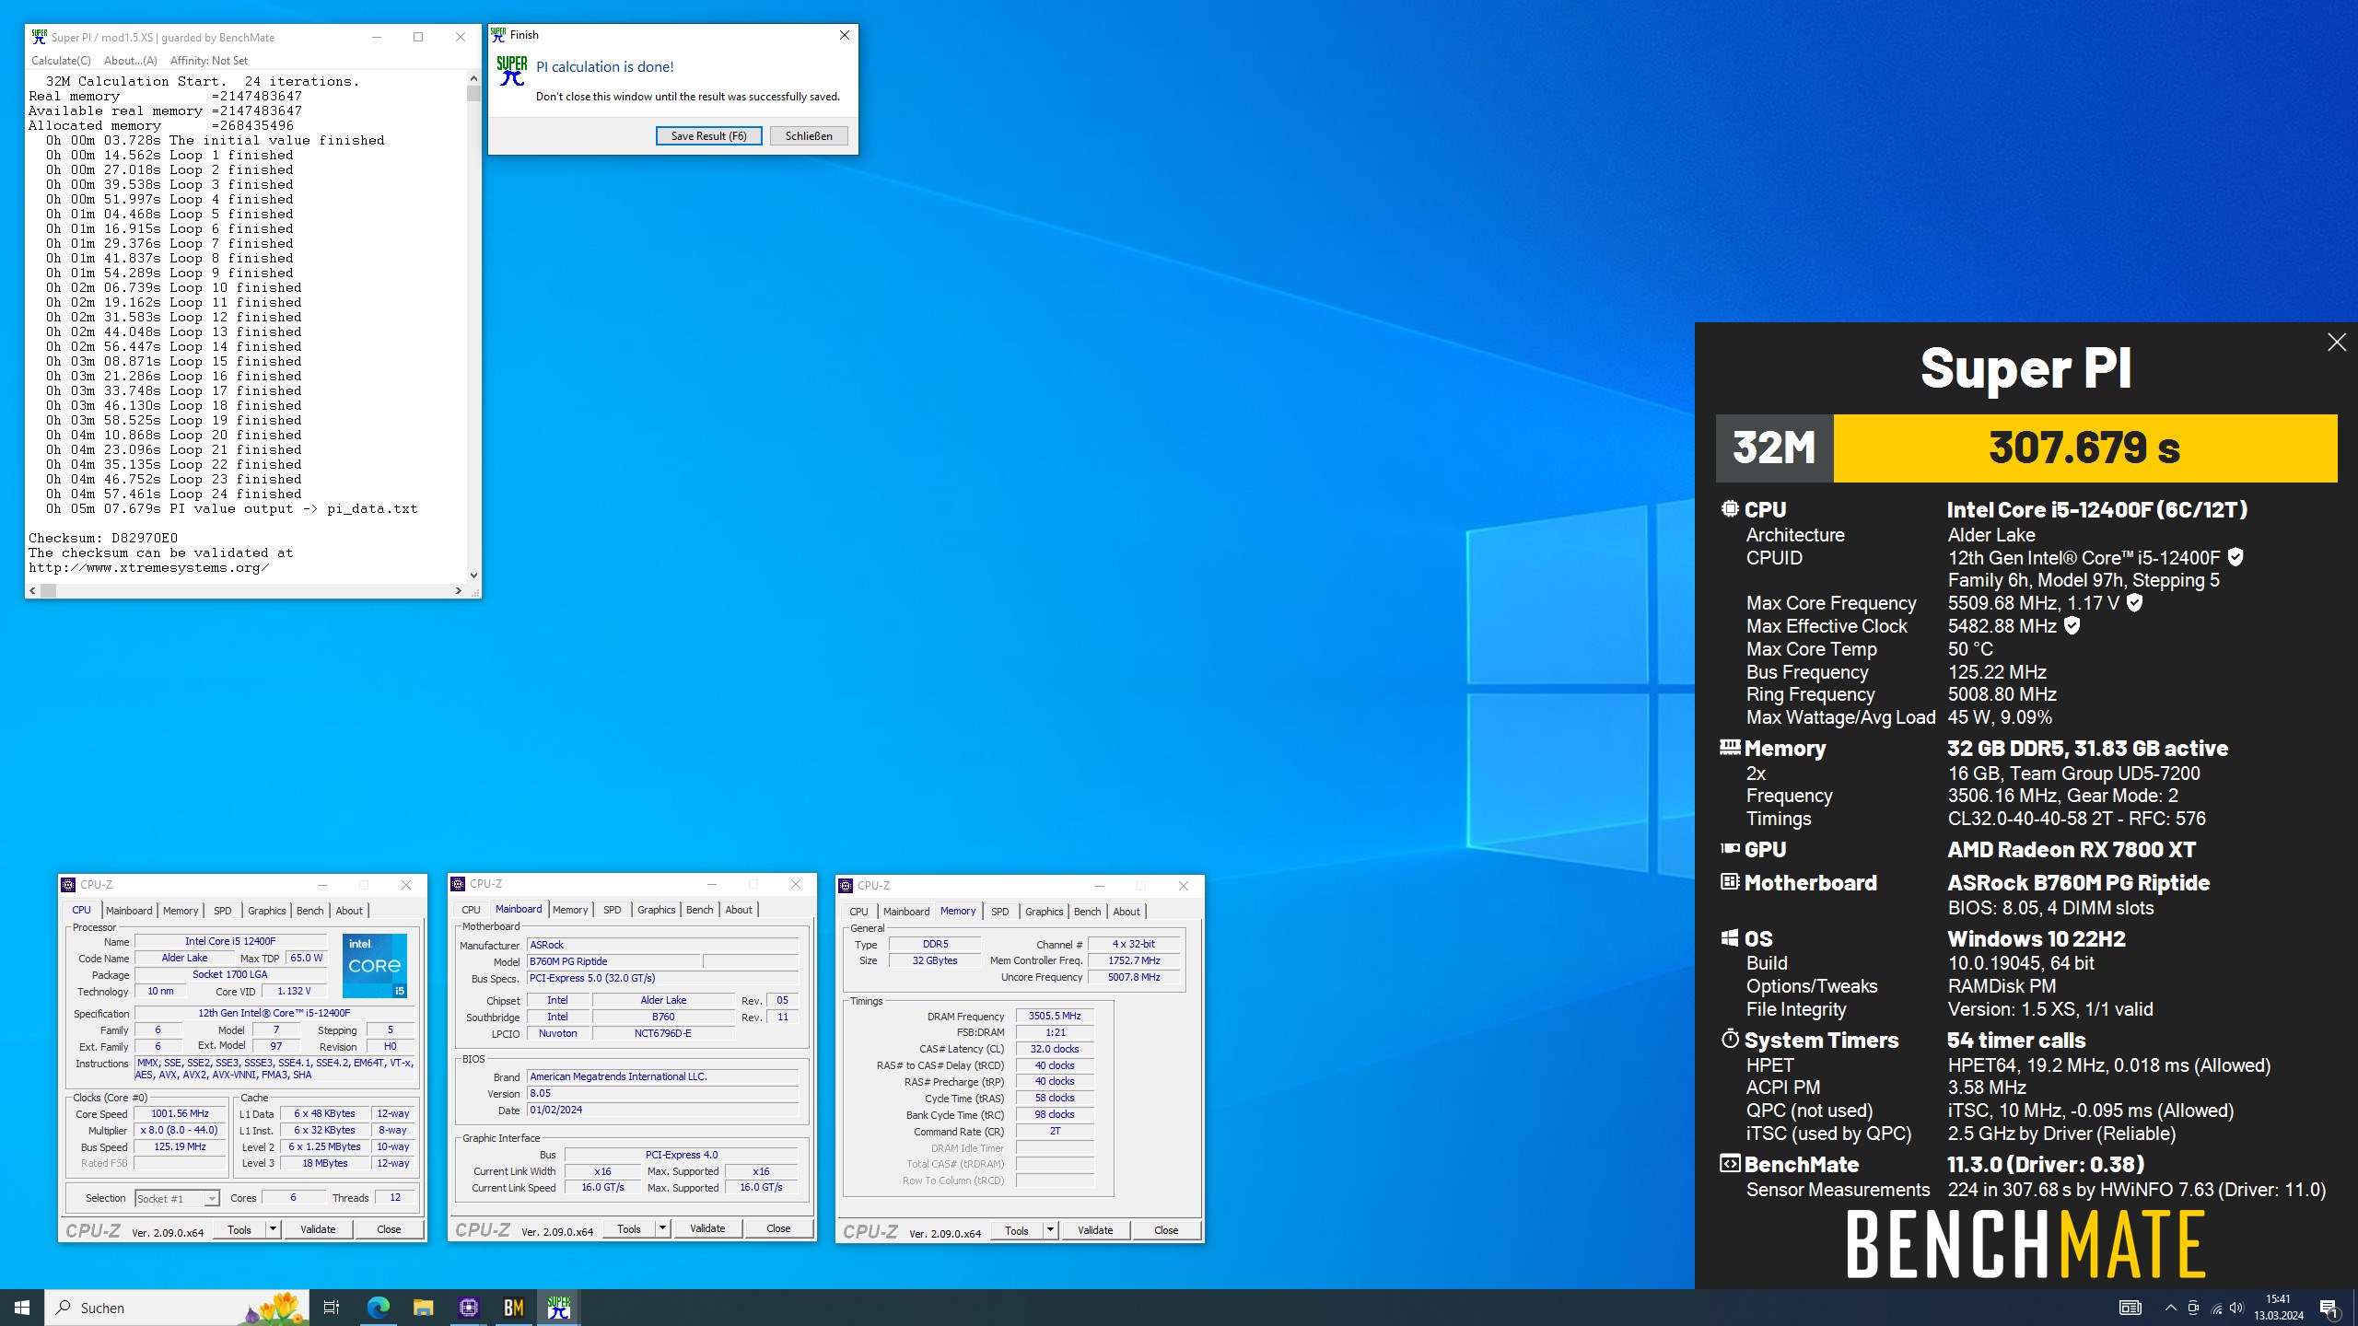Select CPU-Z taskbar icon
The height and width of the screenshot is (1326, 2358).
[x=468, y=1308]
